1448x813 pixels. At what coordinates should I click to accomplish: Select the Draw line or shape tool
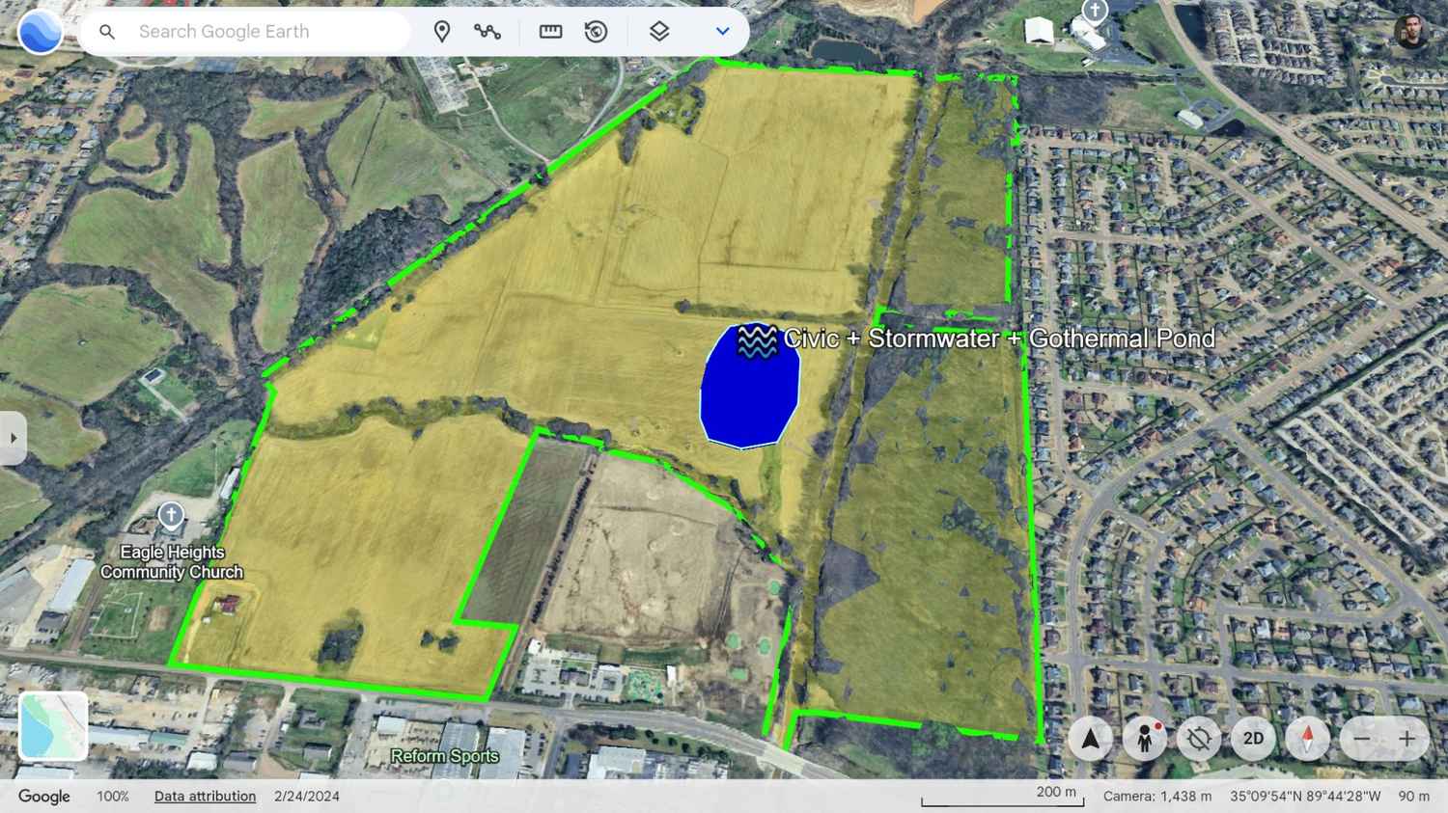point(487,32)
